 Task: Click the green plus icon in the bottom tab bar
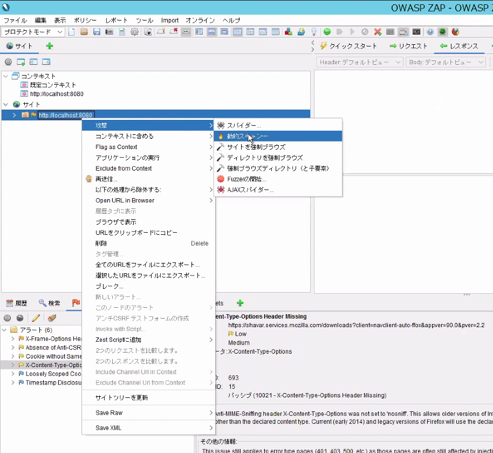pyautogui.click(x=240, y=303)
